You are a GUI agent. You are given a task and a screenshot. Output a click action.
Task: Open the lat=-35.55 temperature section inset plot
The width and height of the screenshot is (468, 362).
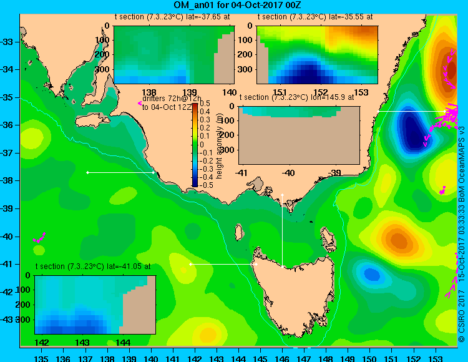point(317,55)
